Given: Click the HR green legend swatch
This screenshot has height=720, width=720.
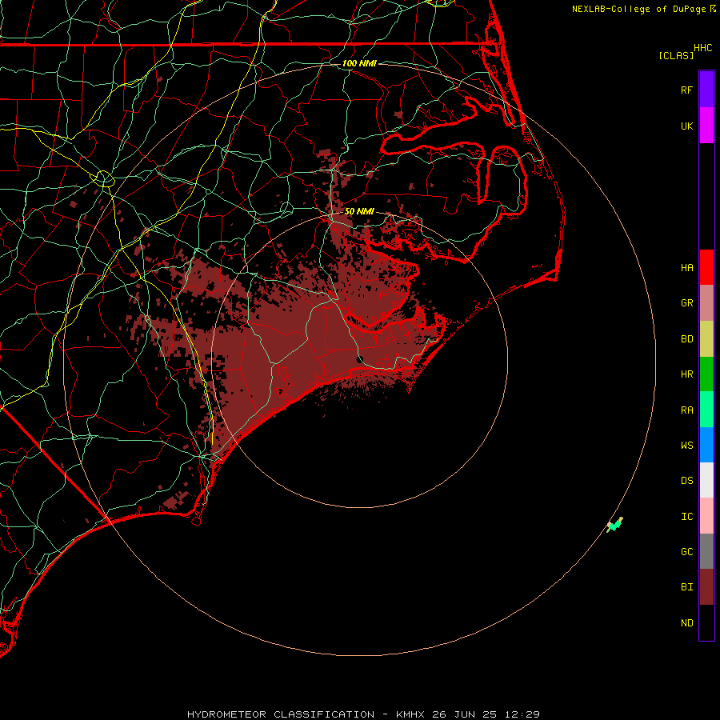Looking at the screenshot, I should coord(706,374).
